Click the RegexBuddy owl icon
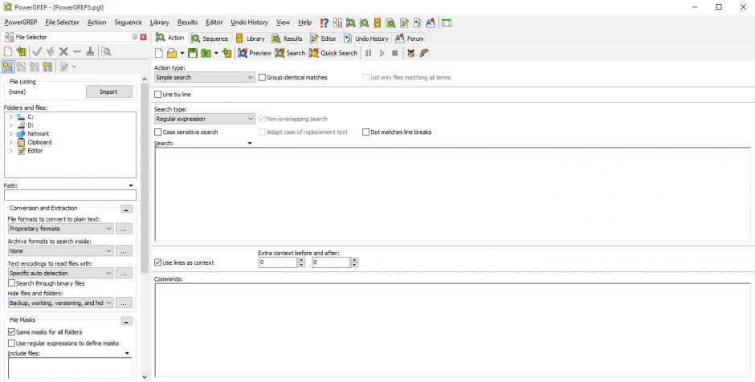 point(410,53)
